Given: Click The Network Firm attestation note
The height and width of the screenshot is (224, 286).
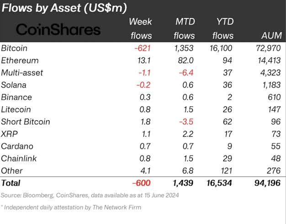Looking at the screenshot, I should (x=71, y=208).
